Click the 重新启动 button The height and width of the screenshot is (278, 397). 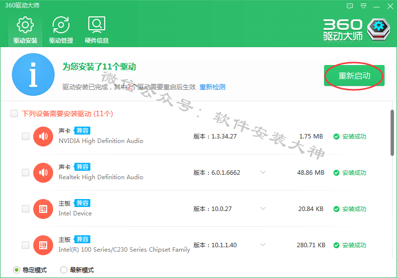354,75
